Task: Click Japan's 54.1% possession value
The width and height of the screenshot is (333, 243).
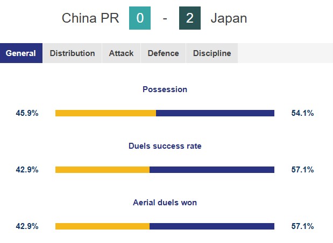Action: pos(302,113)
